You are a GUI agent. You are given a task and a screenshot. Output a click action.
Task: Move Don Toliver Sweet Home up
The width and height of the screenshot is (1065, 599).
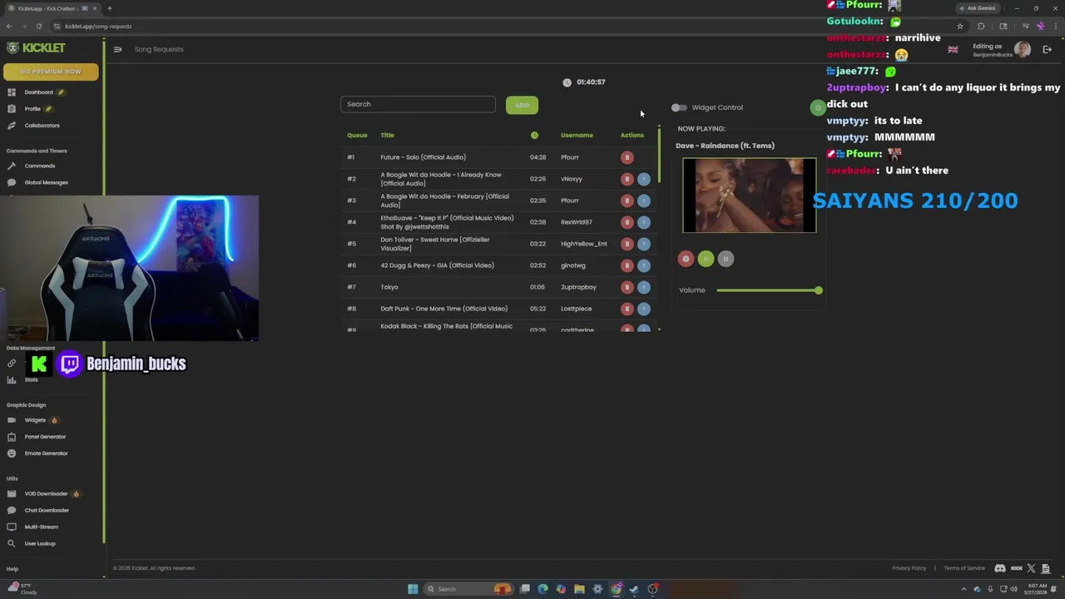644,244
